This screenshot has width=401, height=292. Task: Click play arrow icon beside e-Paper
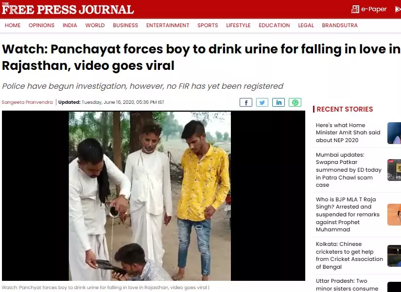398,9
